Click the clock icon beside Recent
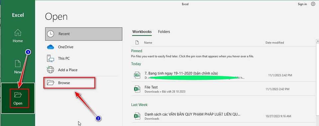This screenshot has height=126, width=319. (51, 34)
